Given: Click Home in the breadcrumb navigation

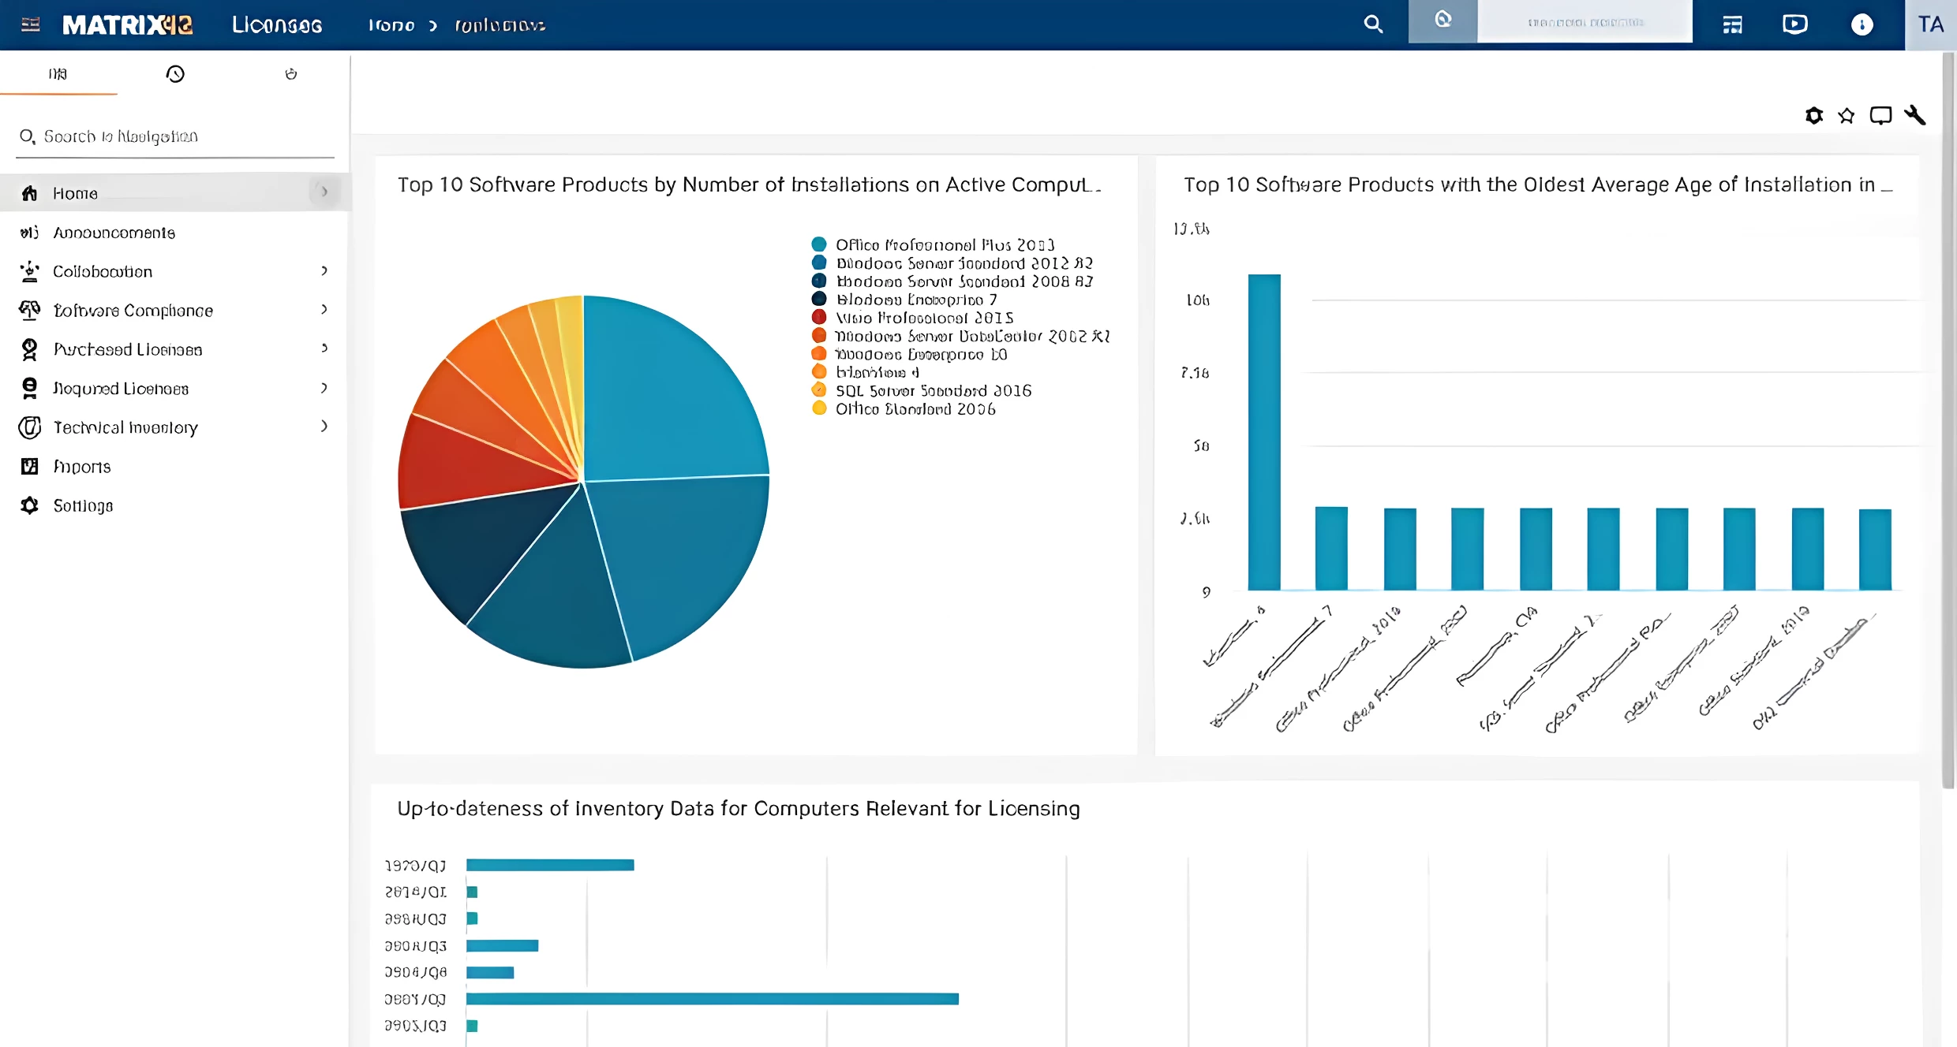Looking at the screenshot, I should tap(392, 24).
